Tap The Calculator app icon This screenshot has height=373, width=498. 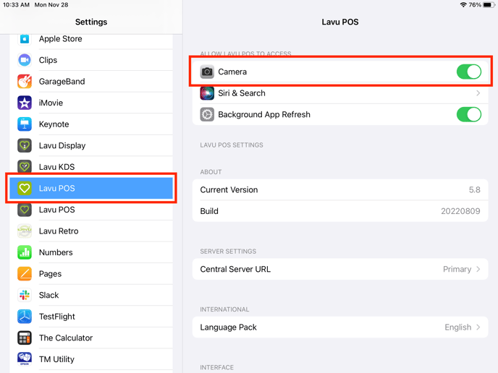pyautogui.click(x=25, y=338)
